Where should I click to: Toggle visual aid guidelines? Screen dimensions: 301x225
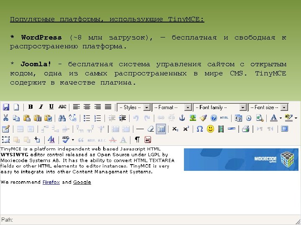pyautogui.click(x=161, y=129)
